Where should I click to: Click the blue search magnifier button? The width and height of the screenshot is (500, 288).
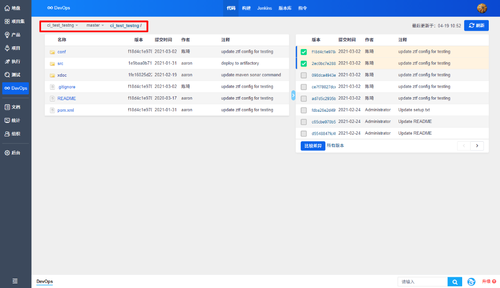click(454, 281)
